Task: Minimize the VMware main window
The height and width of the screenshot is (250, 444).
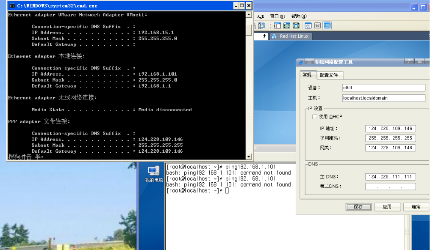Action: click(x=414, y=7)
